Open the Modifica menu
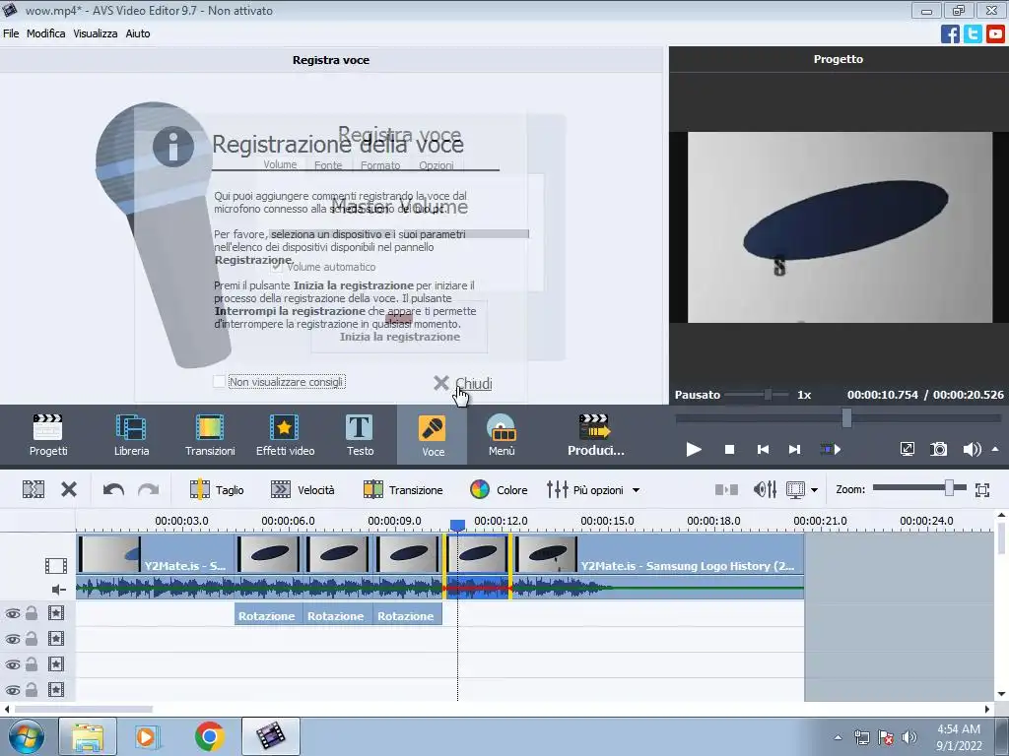The height and width of the screenshot is (756, 1009). click(x=45, y=33)
